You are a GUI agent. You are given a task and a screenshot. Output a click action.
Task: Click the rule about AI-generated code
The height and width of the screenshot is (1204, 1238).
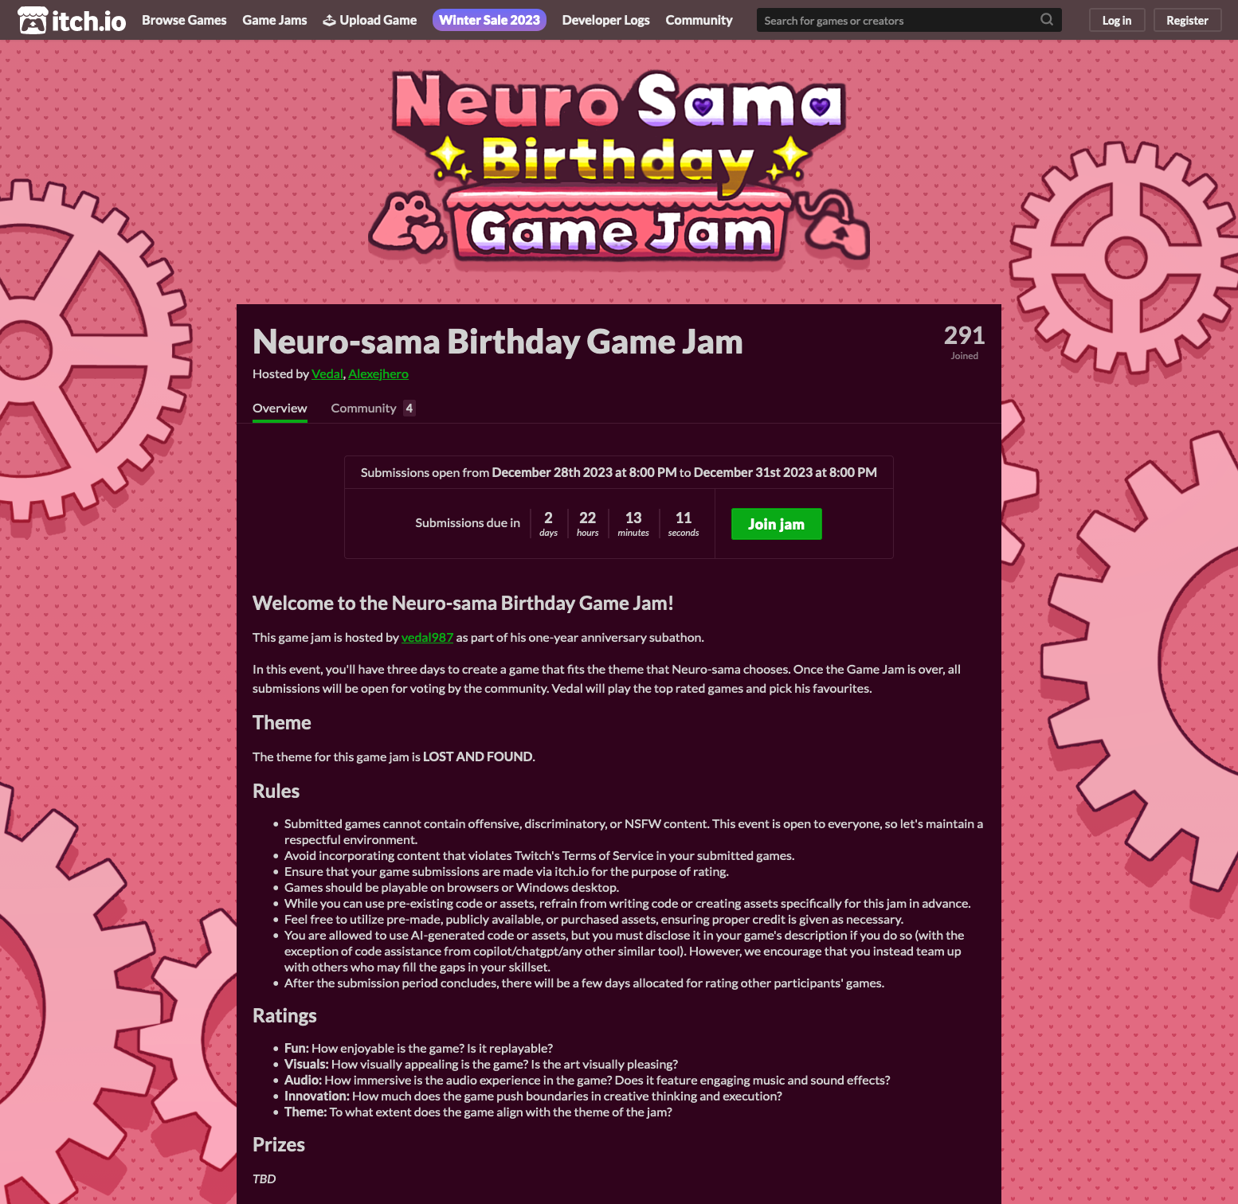[625, 952]
